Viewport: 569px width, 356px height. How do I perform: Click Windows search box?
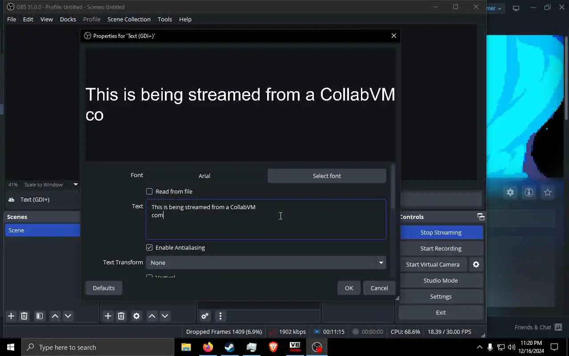click(x=98, y=347)
